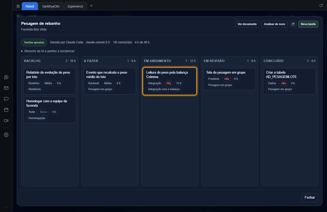Viewport: 327px width, 212px height.
Task: Open the WhatsApp icon in sidebar
Action: 6,77
